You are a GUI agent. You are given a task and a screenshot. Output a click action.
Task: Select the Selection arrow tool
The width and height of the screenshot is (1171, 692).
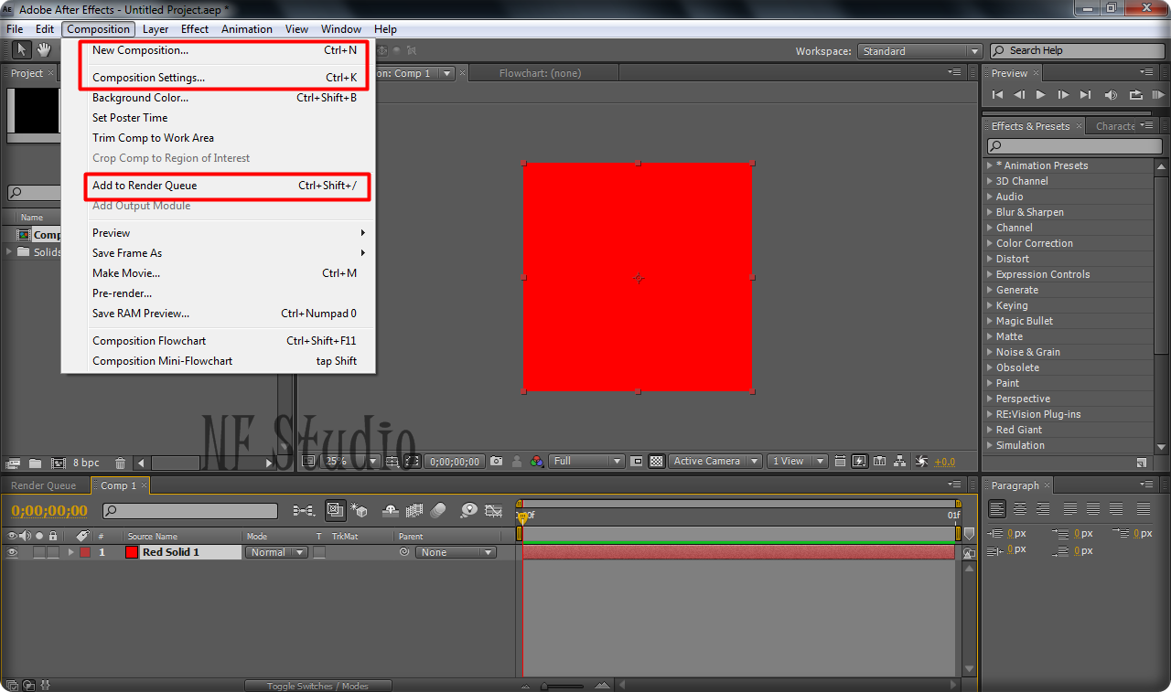click(21, 50)
